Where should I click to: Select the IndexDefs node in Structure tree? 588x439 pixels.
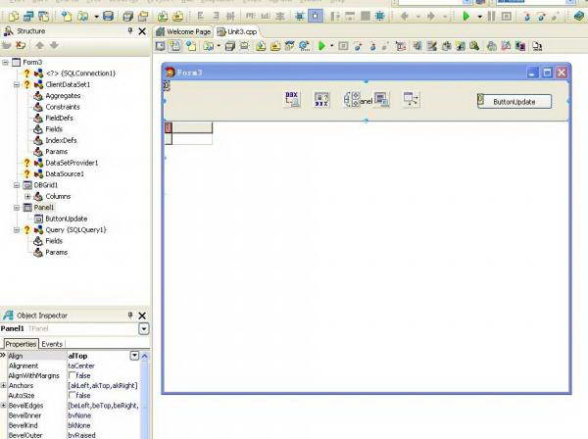coord(61,140)
